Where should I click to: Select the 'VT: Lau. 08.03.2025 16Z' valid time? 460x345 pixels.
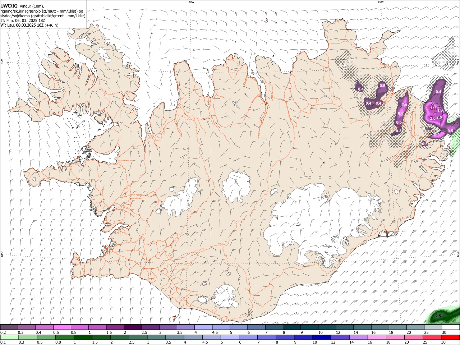point(22,25)
